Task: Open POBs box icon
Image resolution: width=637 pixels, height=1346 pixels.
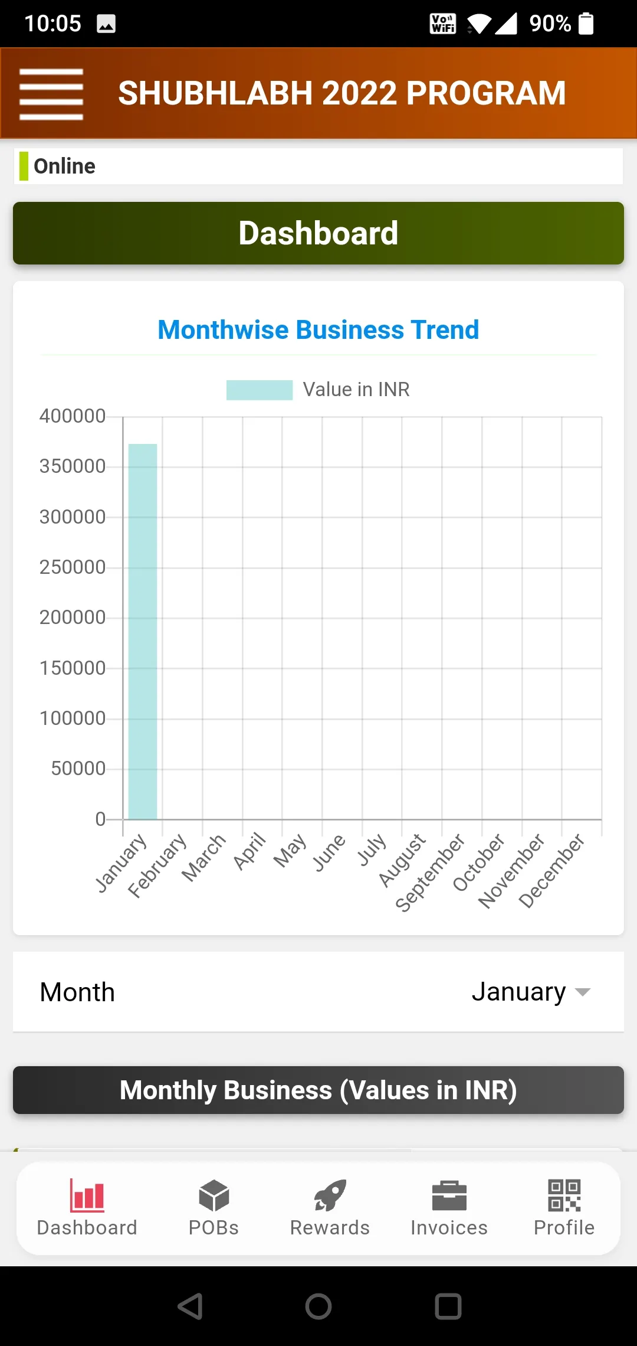Action: click(x=214, y=1195)
